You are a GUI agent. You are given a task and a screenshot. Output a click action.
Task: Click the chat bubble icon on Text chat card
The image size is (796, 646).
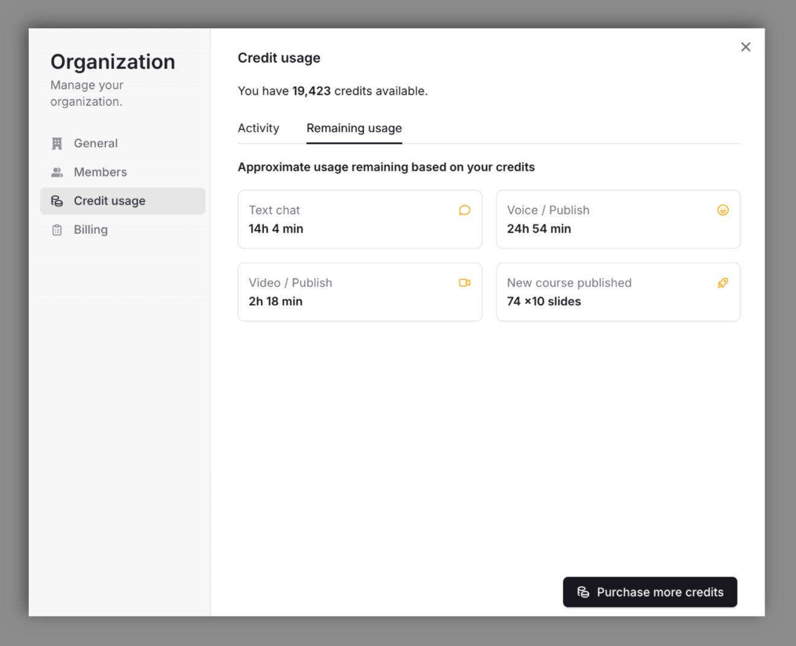coord(464,210)
